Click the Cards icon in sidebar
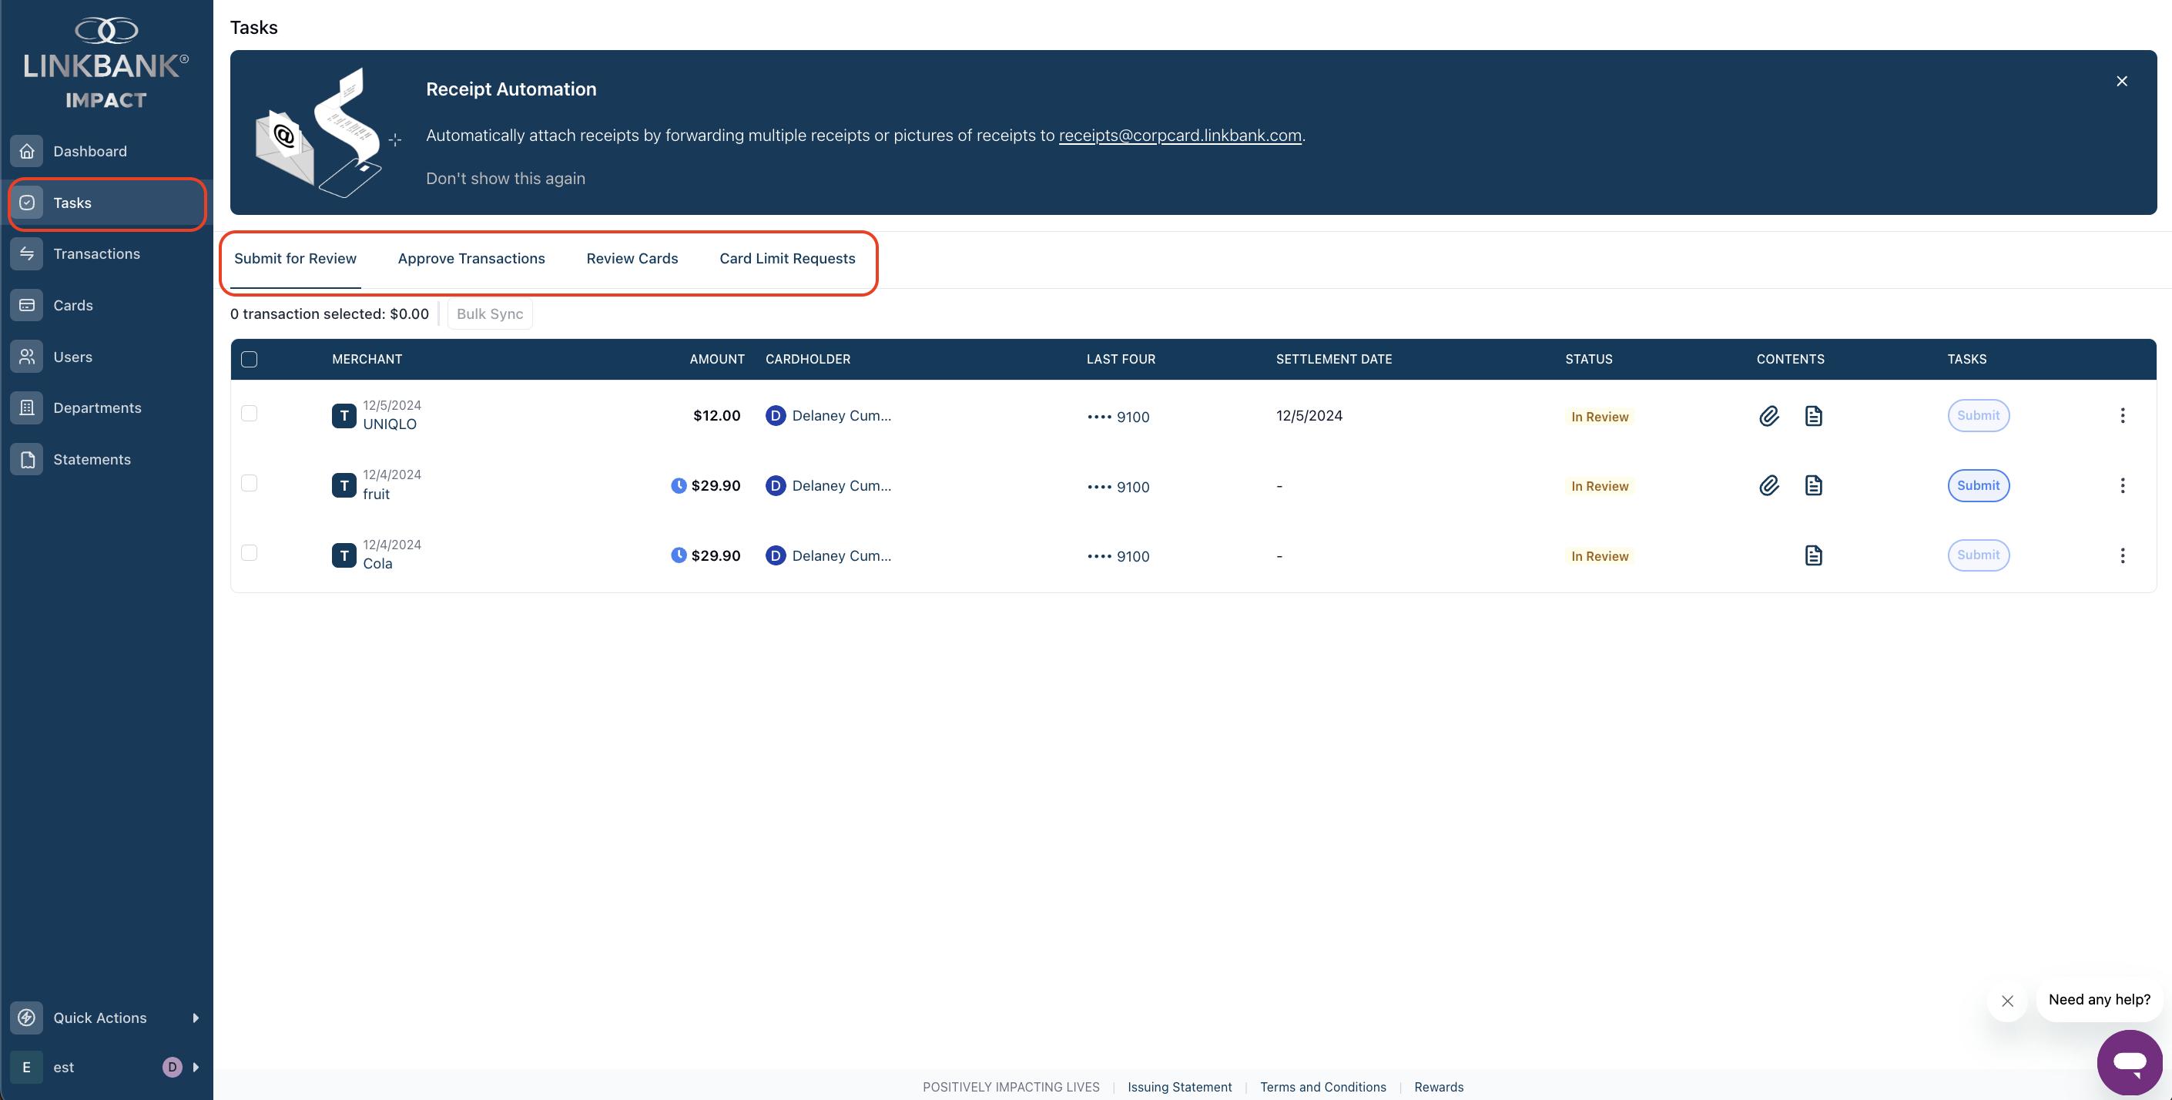 pos(27,305)
